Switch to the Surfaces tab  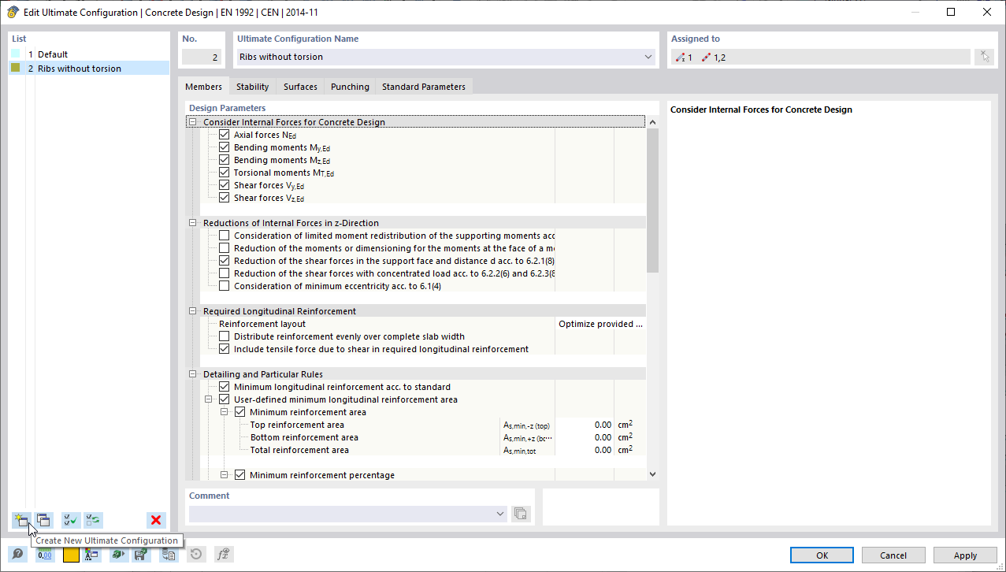300,87
